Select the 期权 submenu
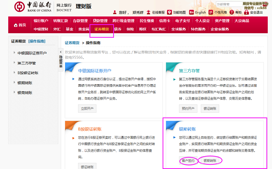Image resolution: width=272 pixels, height=169 pixels. 143,29
